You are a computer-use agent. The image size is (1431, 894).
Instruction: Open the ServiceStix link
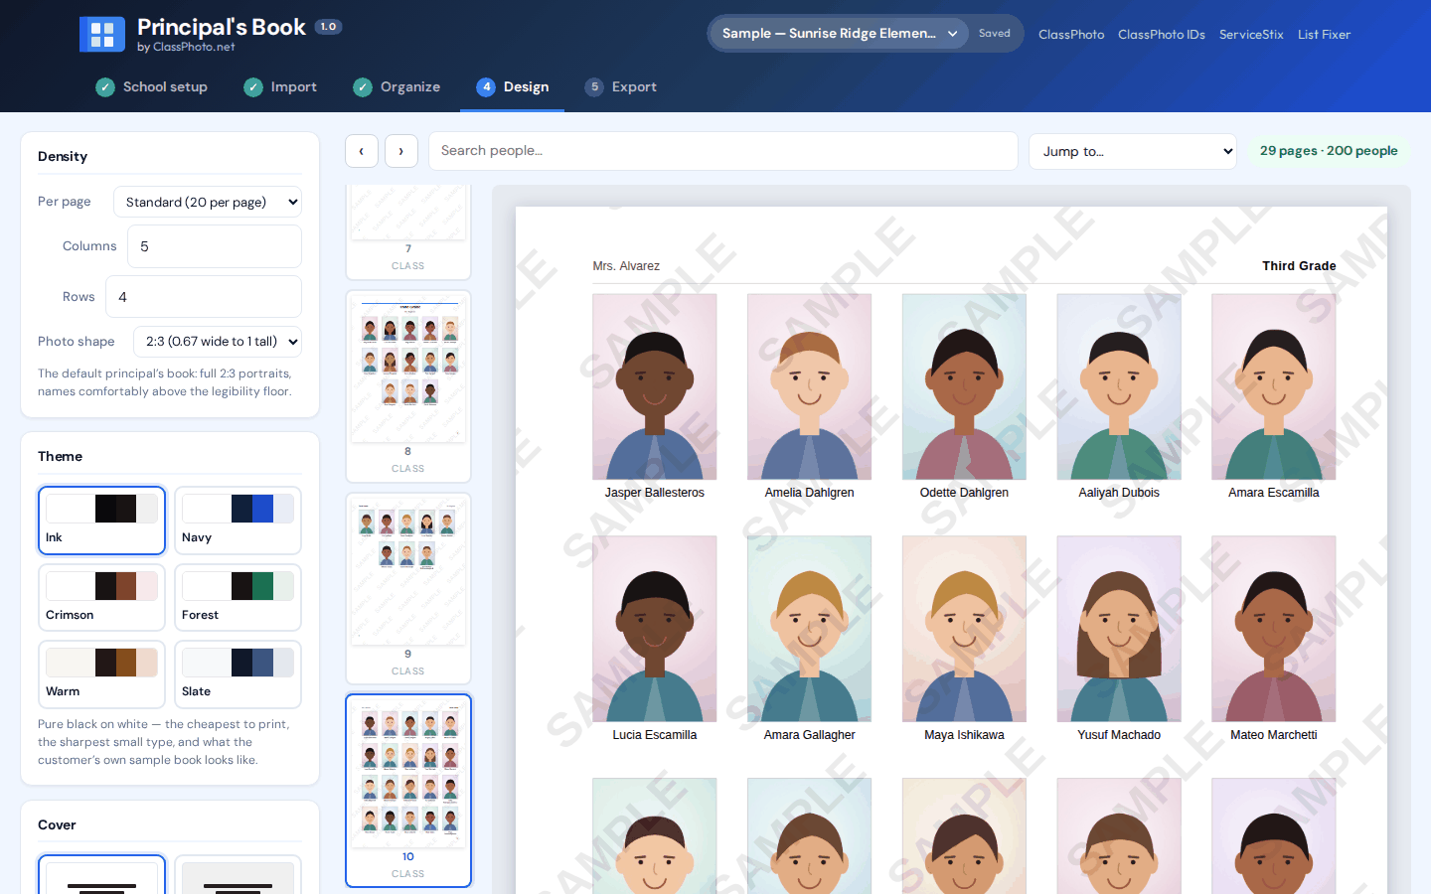[x=1251, y=35]
